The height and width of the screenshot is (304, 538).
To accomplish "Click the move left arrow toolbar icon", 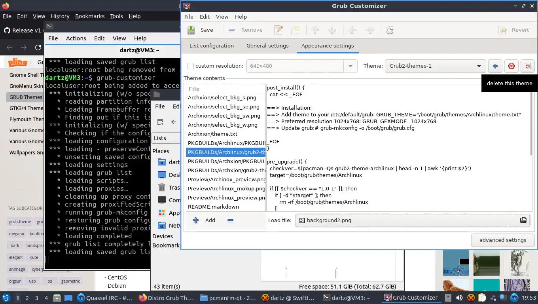I will pos(352,30).
